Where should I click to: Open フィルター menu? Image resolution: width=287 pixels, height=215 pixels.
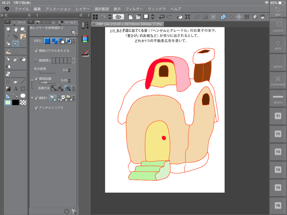pos(134,9)
